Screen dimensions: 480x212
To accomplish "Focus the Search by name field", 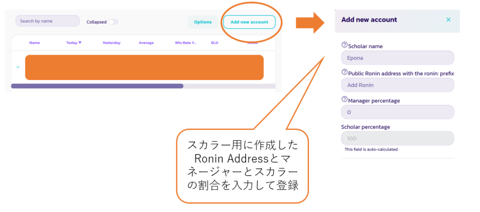I will point(47,21).
